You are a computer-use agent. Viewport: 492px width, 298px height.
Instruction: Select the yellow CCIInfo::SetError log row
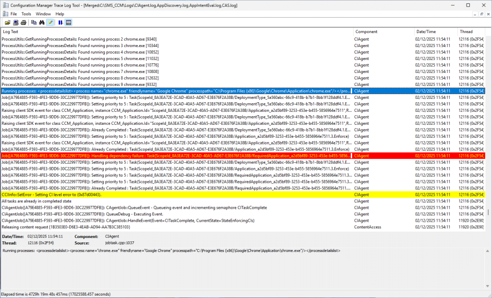(176, 194)
